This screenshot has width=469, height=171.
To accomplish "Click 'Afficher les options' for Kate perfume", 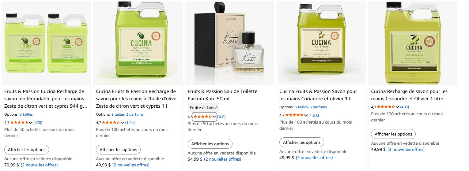I will pyautogui.click(x=210, y=144).
